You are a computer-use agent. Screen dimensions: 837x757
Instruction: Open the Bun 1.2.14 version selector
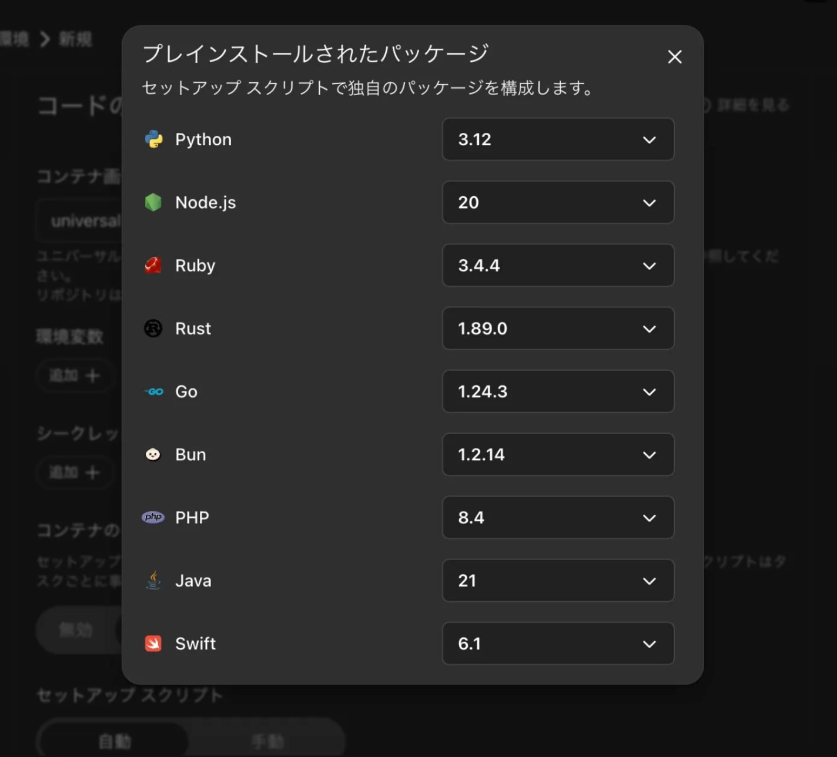pos(557,454)
